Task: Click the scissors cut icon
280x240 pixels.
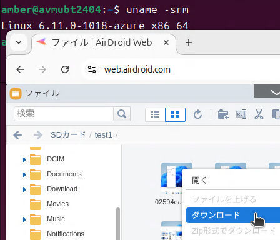Action: pos(259,114)
